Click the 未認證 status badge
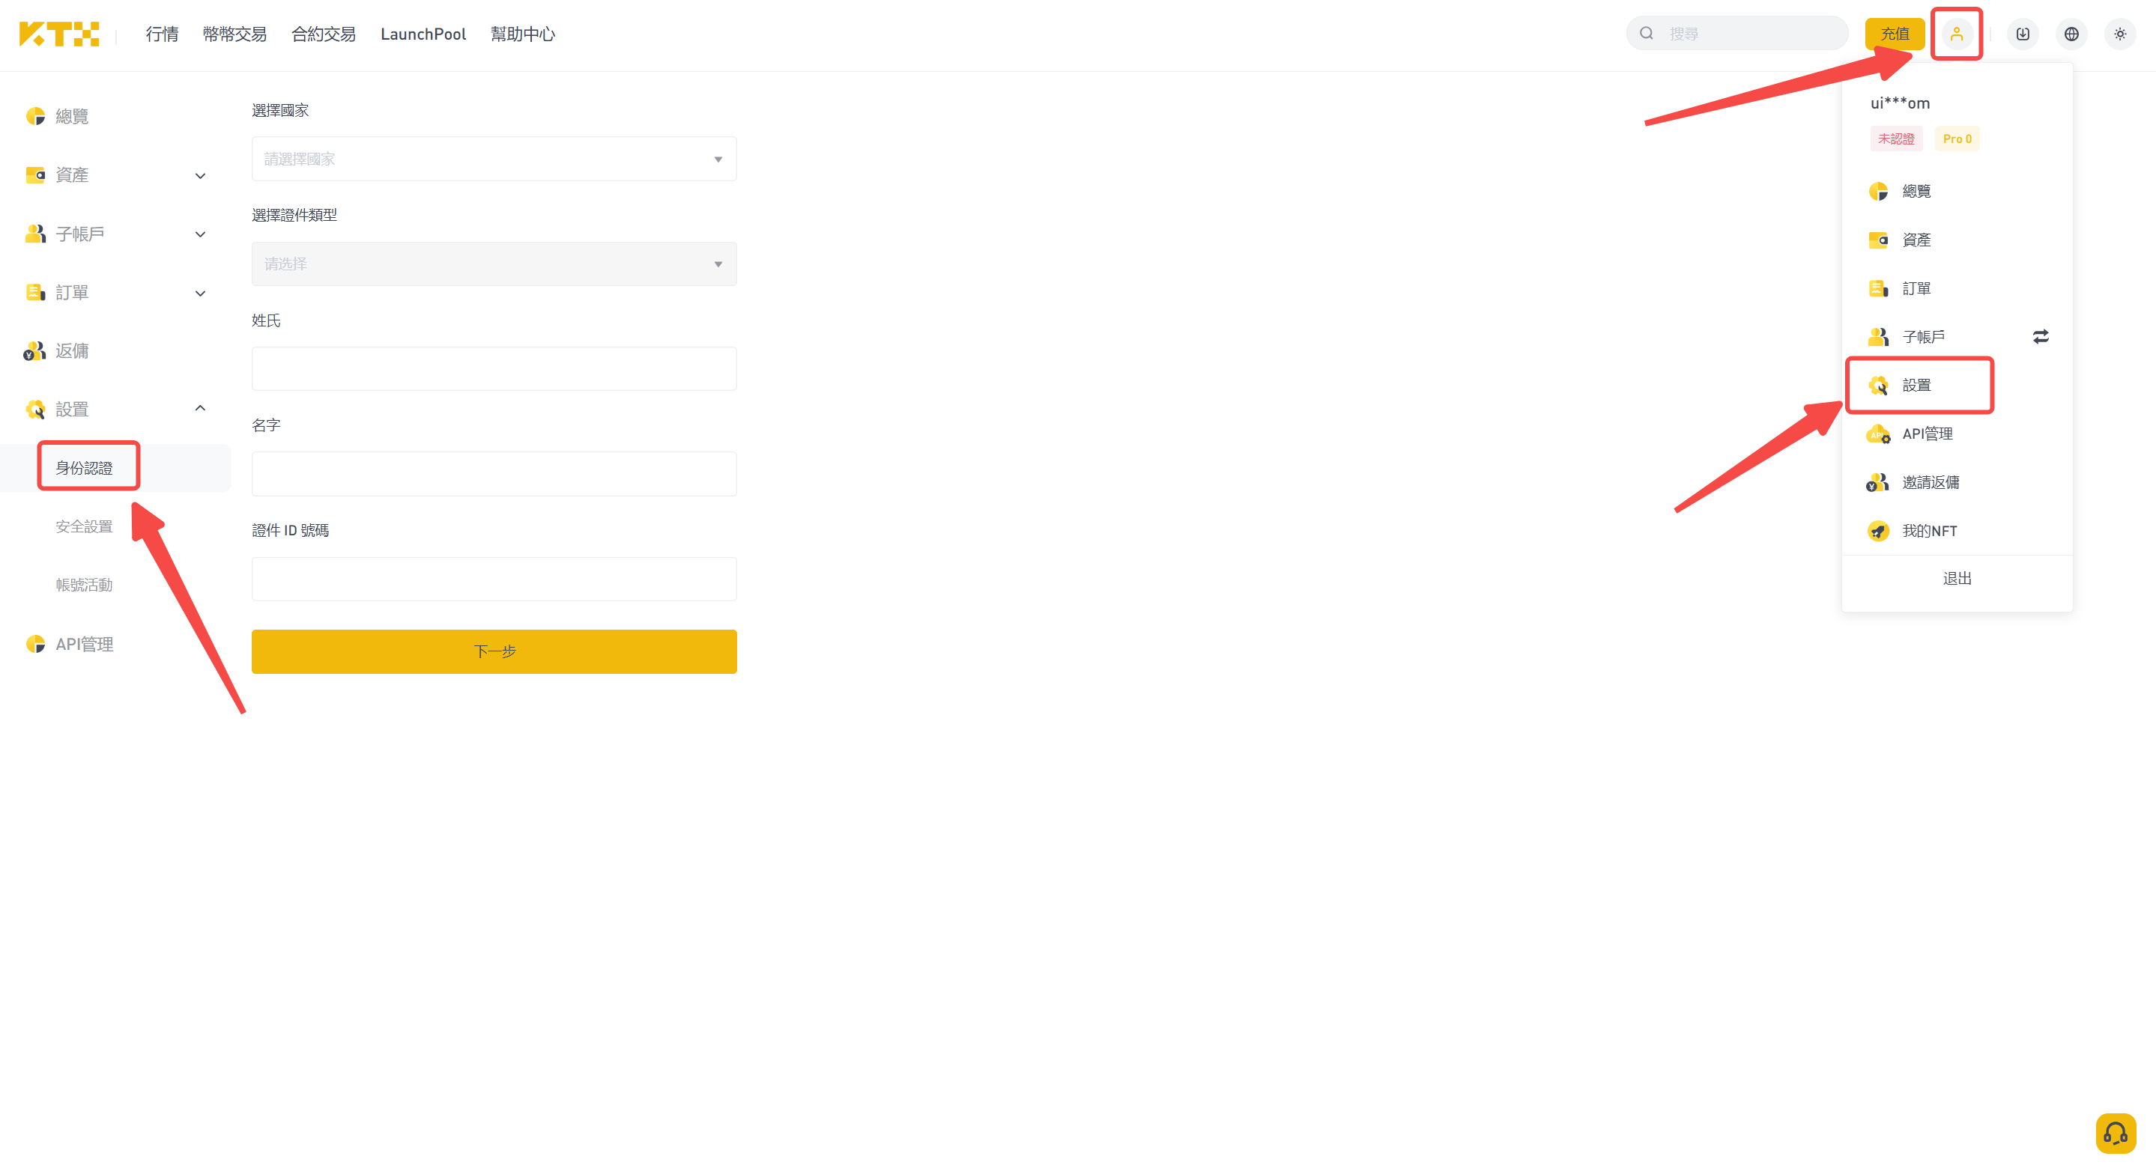The height and width of the screenshot is (1168, 2156). (1896, 138)
